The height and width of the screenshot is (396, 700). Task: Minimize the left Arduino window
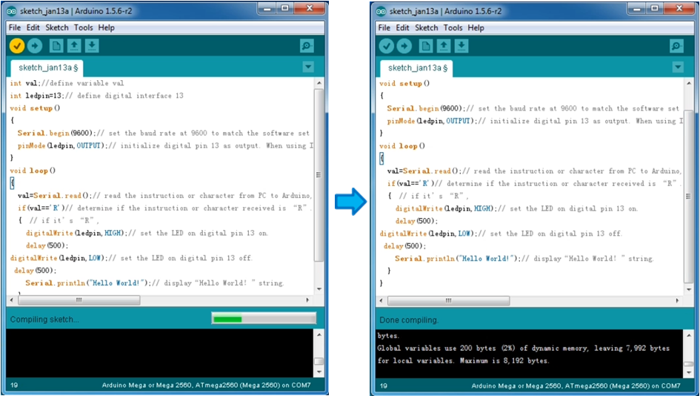click(268, 8)
